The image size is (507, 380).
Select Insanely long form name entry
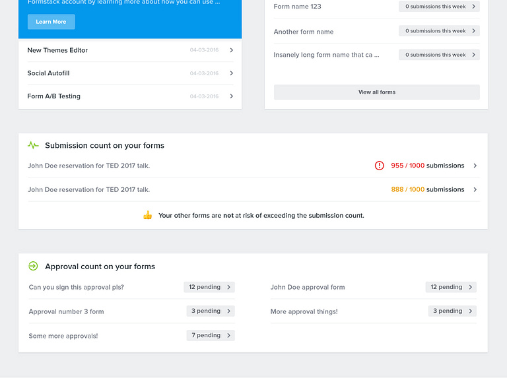326,55
